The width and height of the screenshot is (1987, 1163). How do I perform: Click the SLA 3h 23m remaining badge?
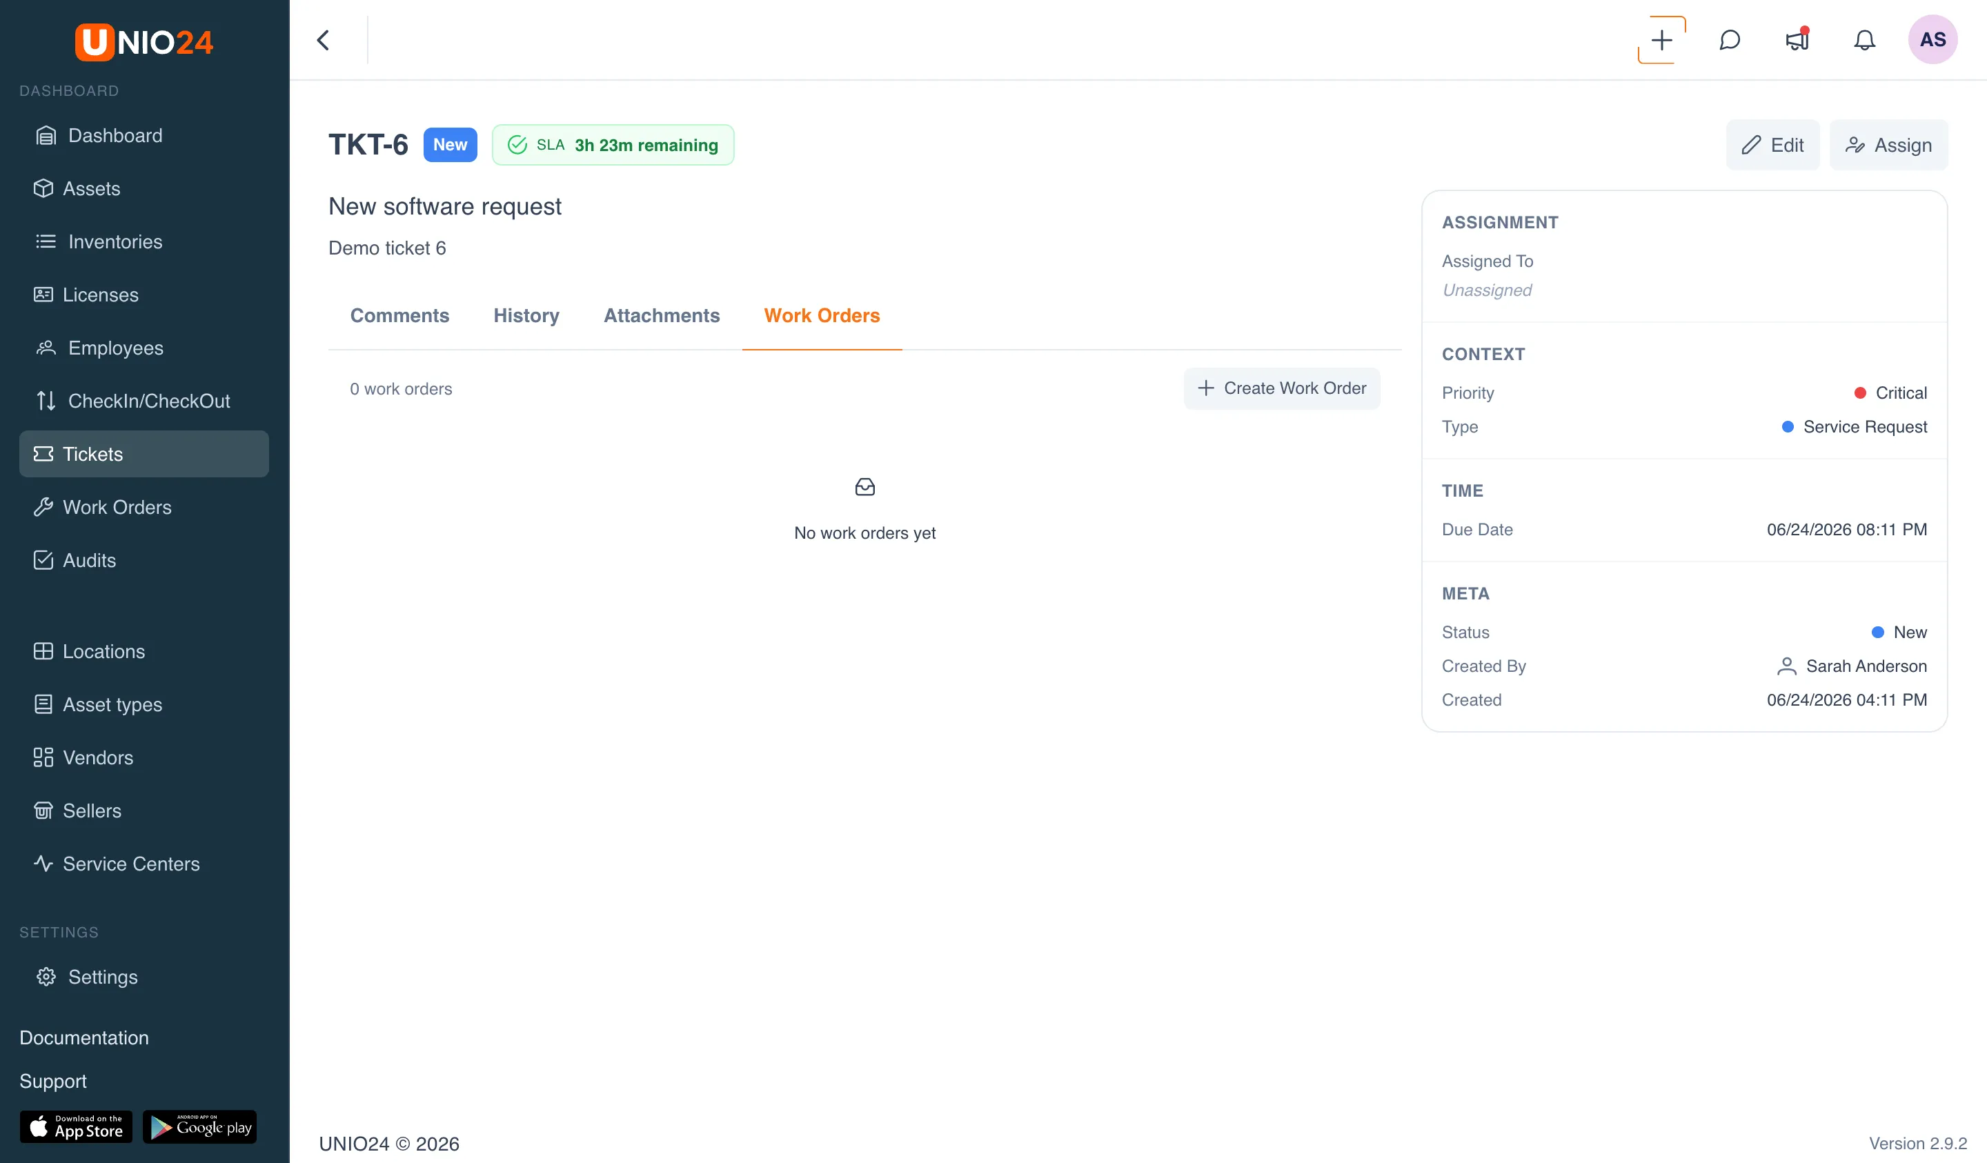(613, 145)
